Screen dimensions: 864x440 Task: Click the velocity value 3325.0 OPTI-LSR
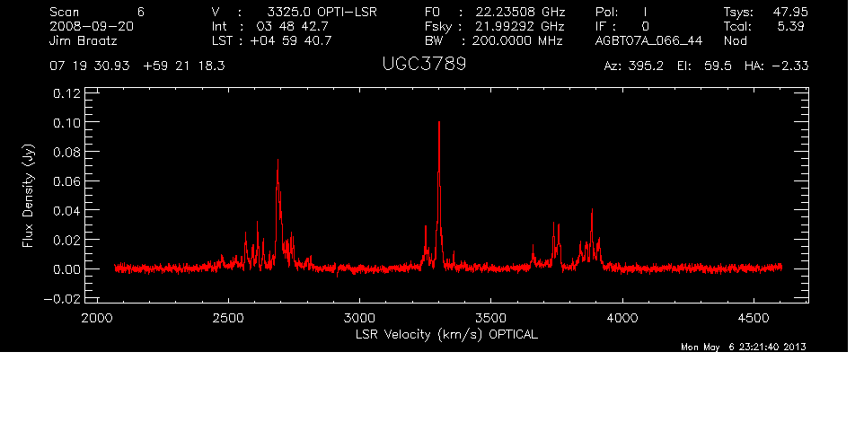coord(322,12)
